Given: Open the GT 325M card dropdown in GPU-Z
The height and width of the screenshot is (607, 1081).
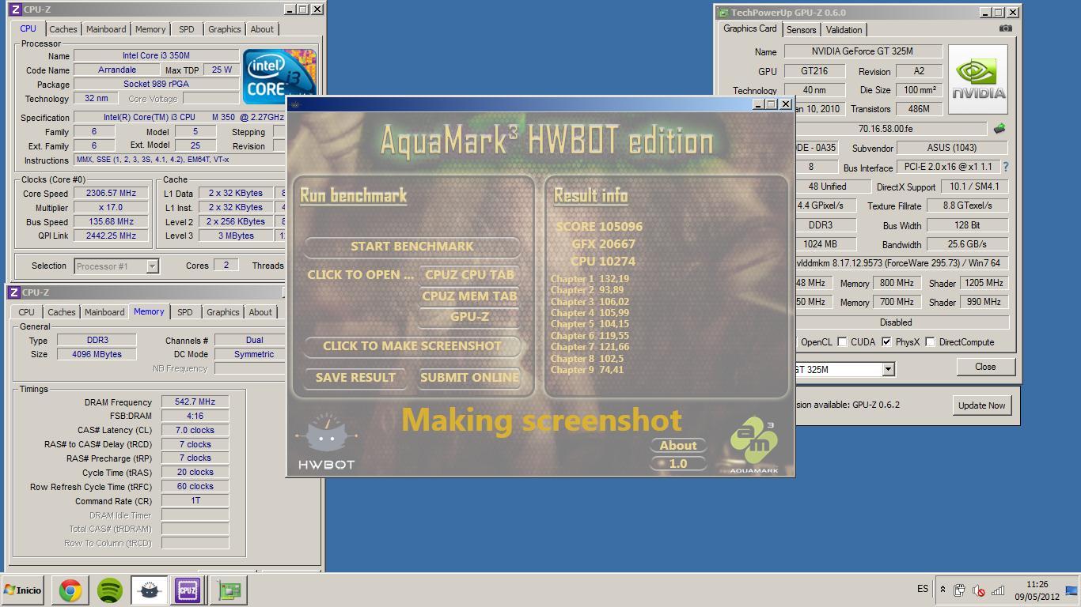Looking at the screenshot, I should click(888, 369).
